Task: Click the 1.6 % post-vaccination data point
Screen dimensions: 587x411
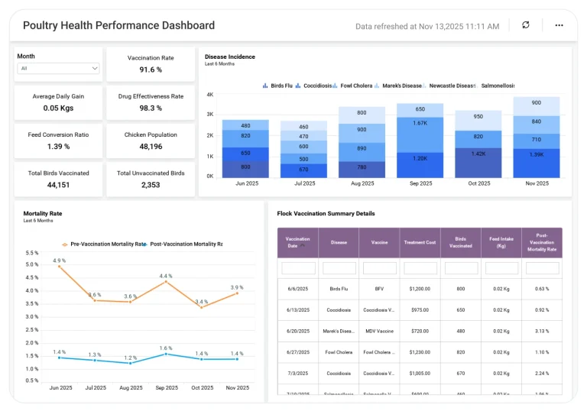Action: coord(166,354)
